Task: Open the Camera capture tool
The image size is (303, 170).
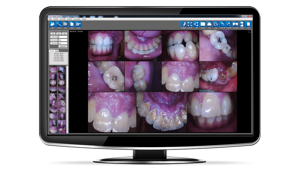Action: point(59,24)
